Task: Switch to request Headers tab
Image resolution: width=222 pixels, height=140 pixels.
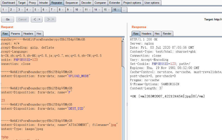Action: click(28, 34)
